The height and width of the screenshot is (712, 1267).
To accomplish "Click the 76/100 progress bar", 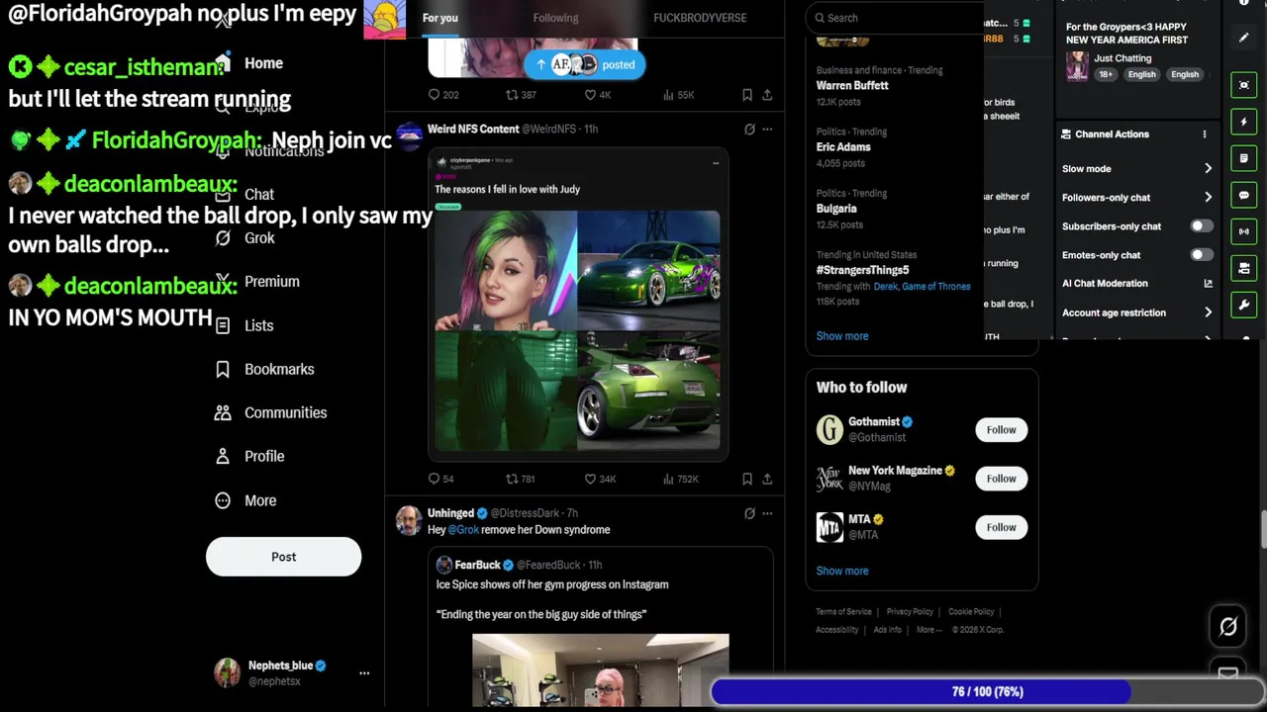I will [x=987, y=692].
